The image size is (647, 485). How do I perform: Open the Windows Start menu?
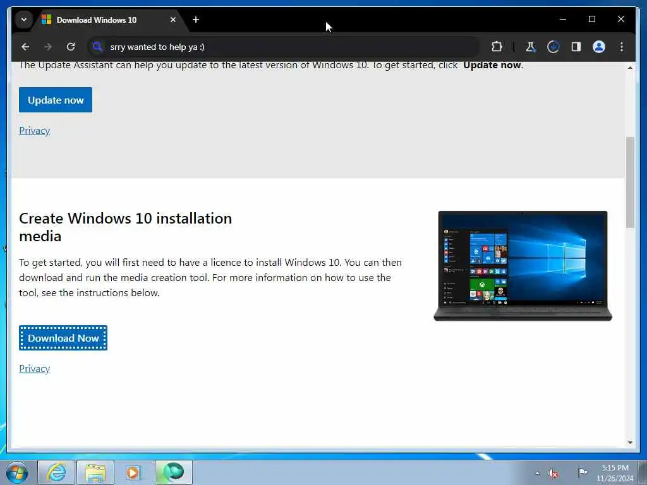point(17,472)
